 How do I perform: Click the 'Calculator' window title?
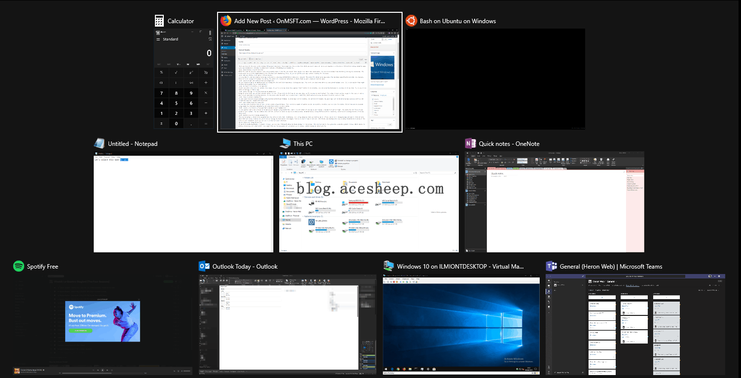(x=181, y=21)
